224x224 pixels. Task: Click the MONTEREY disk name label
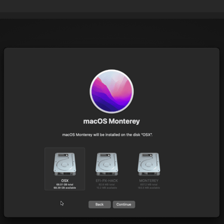149,180
